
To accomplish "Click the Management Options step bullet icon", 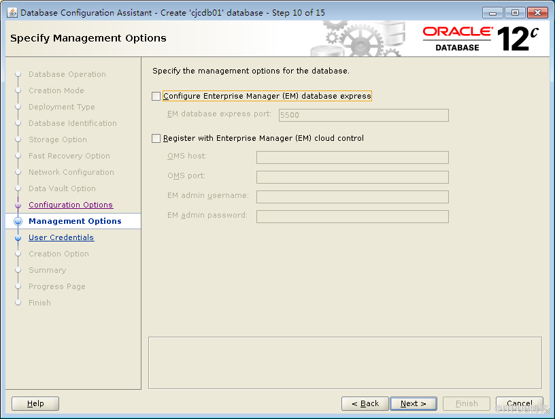I will pyautogui.click(x=18, y=221).
